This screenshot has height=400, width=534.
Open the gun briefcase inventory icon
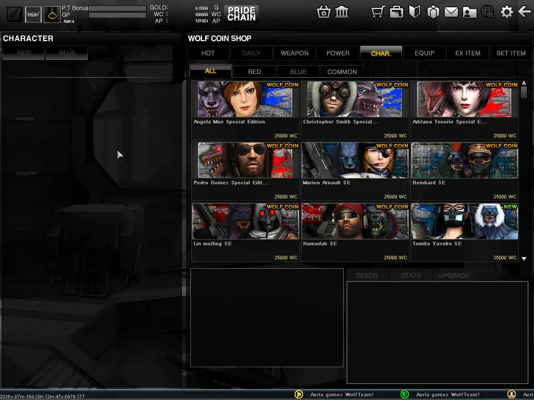click(396, 12)
